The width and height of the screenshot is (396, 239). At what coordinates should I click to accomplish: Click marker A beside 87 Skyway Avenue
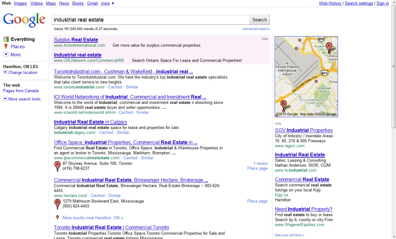click(57, 166)
